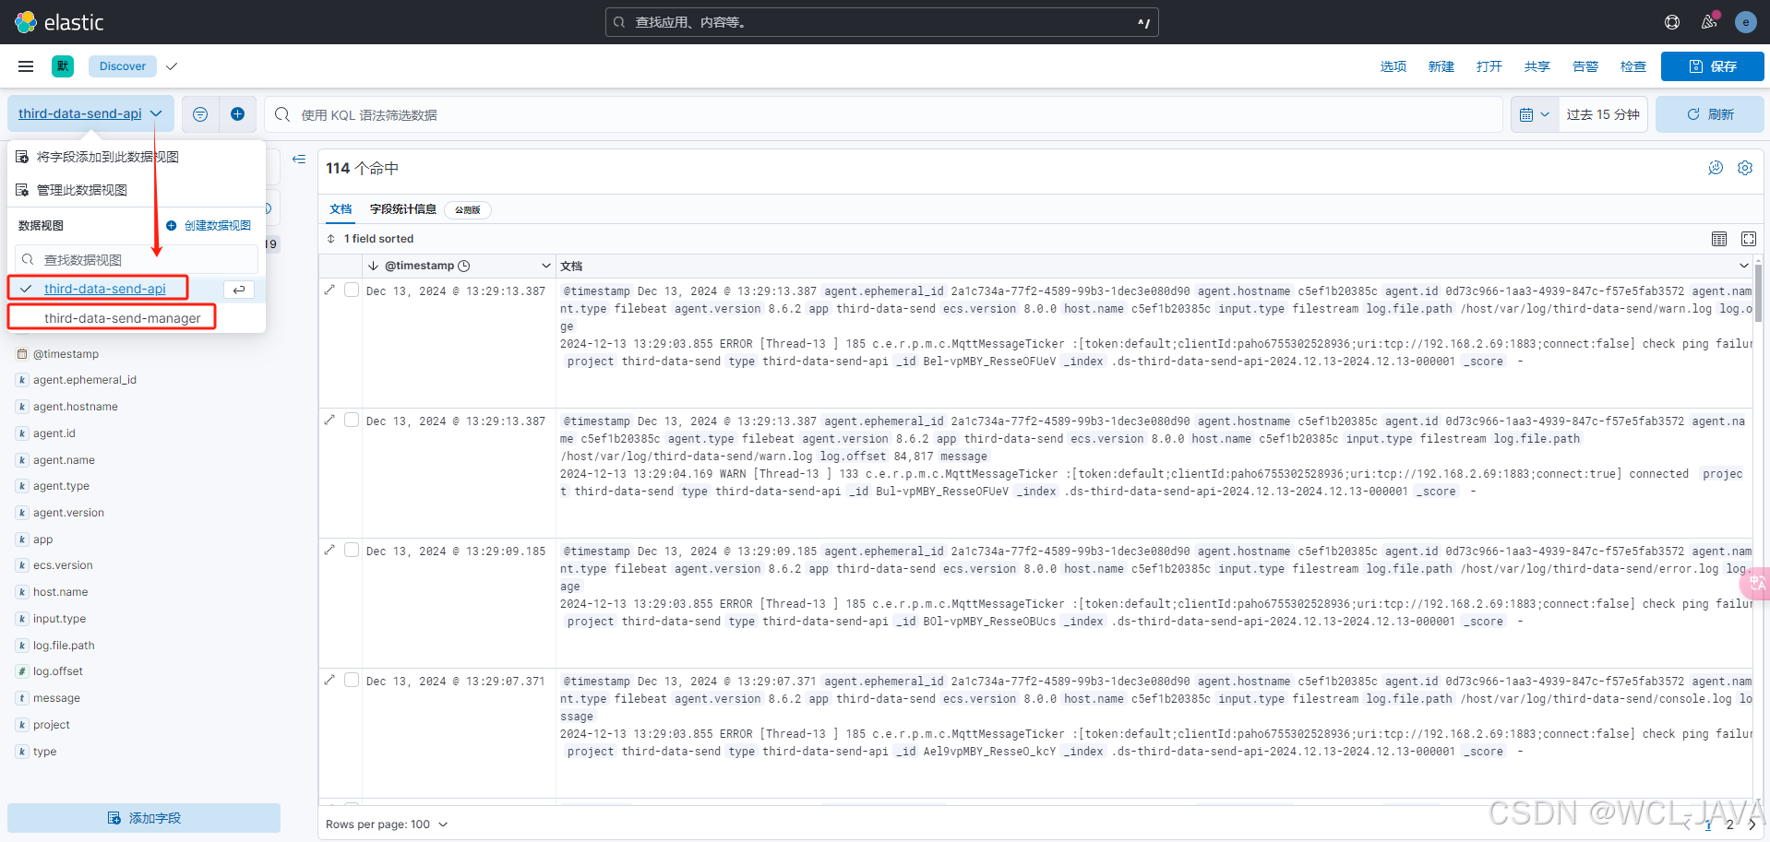Click the message text type icon
Screen dimensions: 1770x842
22,698
